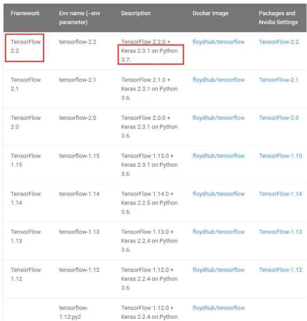Click the tensorflow-1.15 env name
This screenshot has height=321, width=307.
[79, 156]
